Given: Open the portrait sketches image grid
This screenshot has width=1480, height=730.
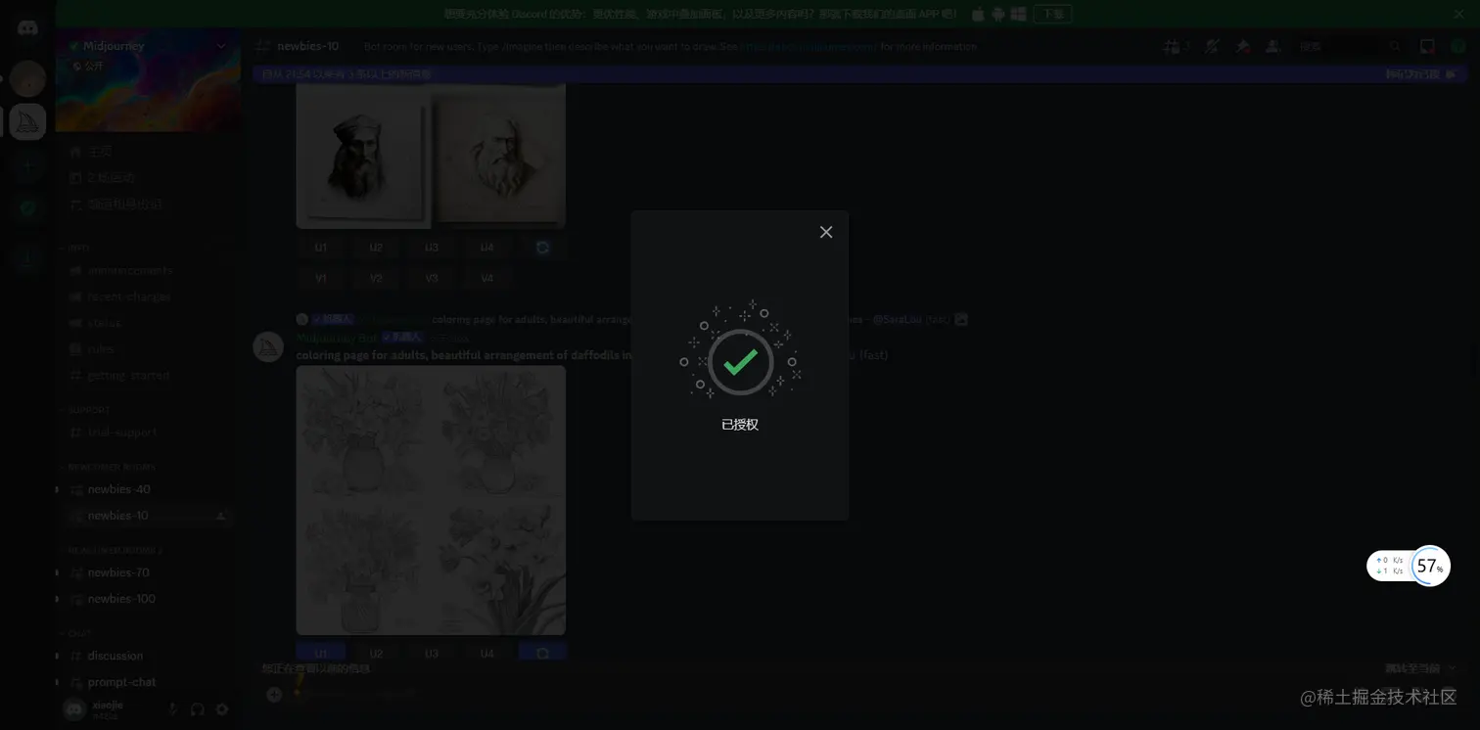Looking at the screenshot, I should pyautogui.click(x=431, y=157).
